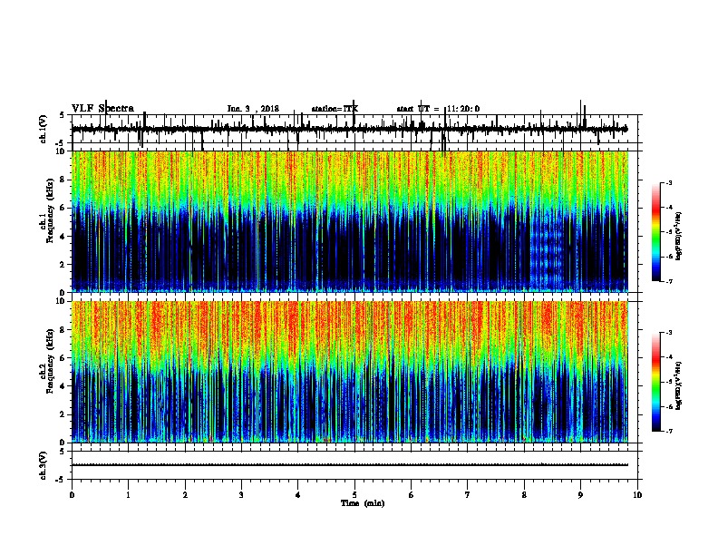This screenshot has height=555, width=718.
Task: Click the '-3' label on the ch.1 colorbar
Action: click(x=668, y=182)
